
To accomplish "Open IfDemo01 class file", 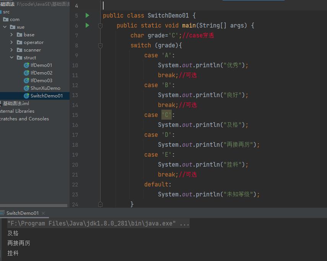I will coord(41,65).
